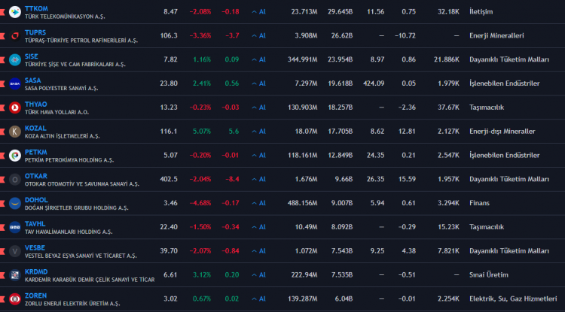
Task: Click the İletişim sector for TTKOM
Action: 481,12
